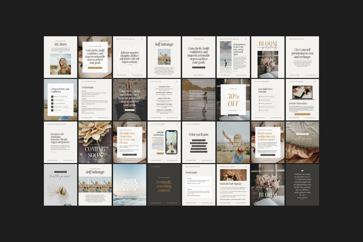Open the 'Reframe negative thoughts' 03 template

(x=129, y=57)
